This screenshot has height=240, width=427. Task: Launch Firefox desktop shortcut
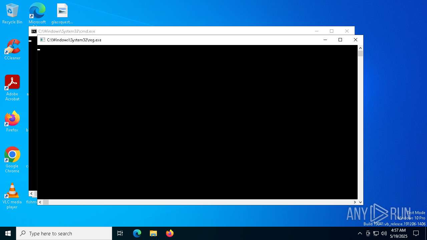click(12, 122)
